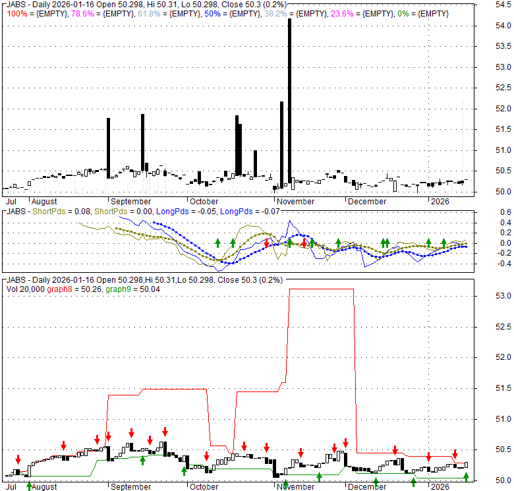Click the leftmost red down arrow in the bottom price chart
Viewport: 514px width, 491px height.
point(18,459)
